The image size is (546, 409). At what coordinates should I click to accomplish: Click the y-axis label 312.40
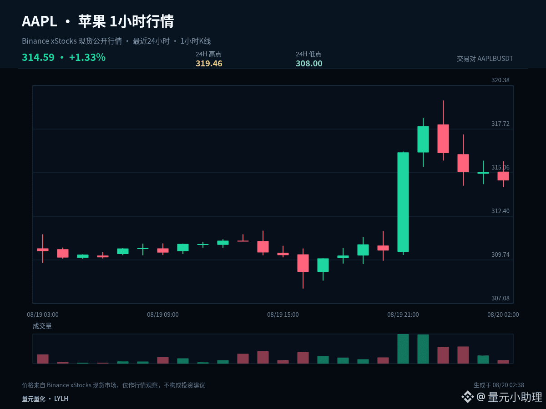(x=500, y=211)
